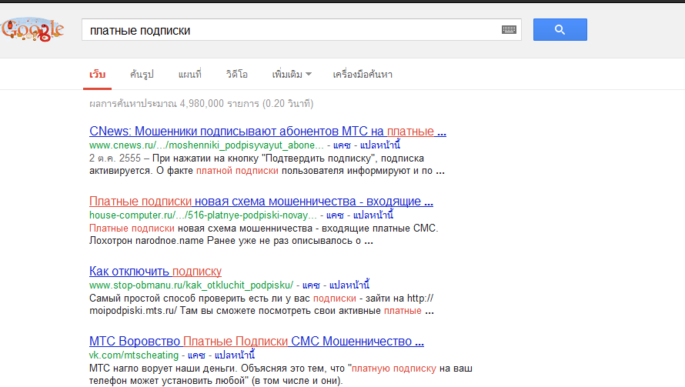This screenshot has height=387, width=685.
Task: Click the blue magnifier search button
Action: pyautogui.click(x=560, y=30)
